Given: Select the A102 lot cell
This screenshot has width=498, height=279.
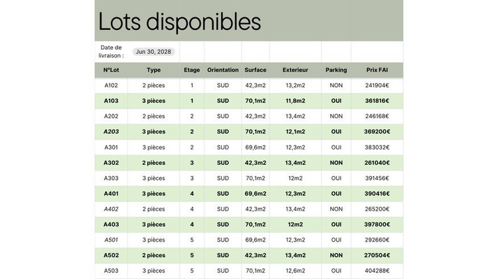Looking at the screenshot, I should (111, 86).
